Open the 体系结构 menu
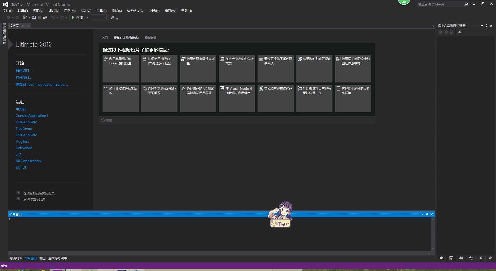Screen dimensions: 496x271 tap(135, 11)
